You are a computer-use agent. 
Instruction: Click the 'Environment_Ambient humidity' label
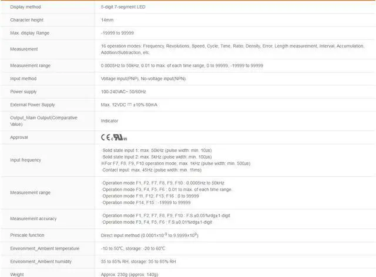[x=41, y=261]
